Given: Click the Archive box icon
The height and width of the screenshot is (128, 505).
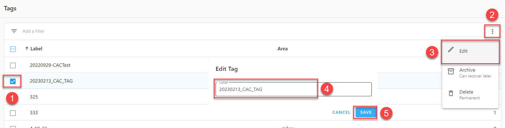Looking at the screenshot, I should click(451, 71).
